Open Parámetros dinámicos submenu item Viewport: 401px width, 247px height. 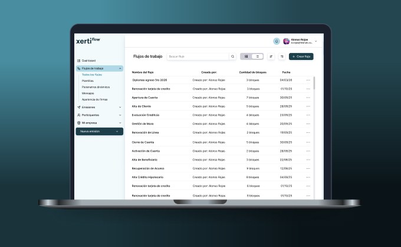coord(96,87)
